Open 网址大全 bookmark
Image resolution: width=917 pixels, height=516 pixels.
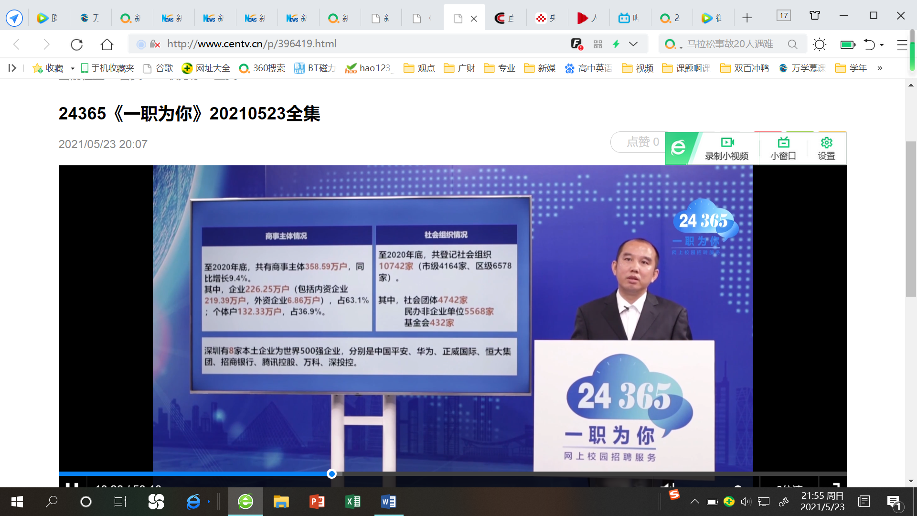206,68
